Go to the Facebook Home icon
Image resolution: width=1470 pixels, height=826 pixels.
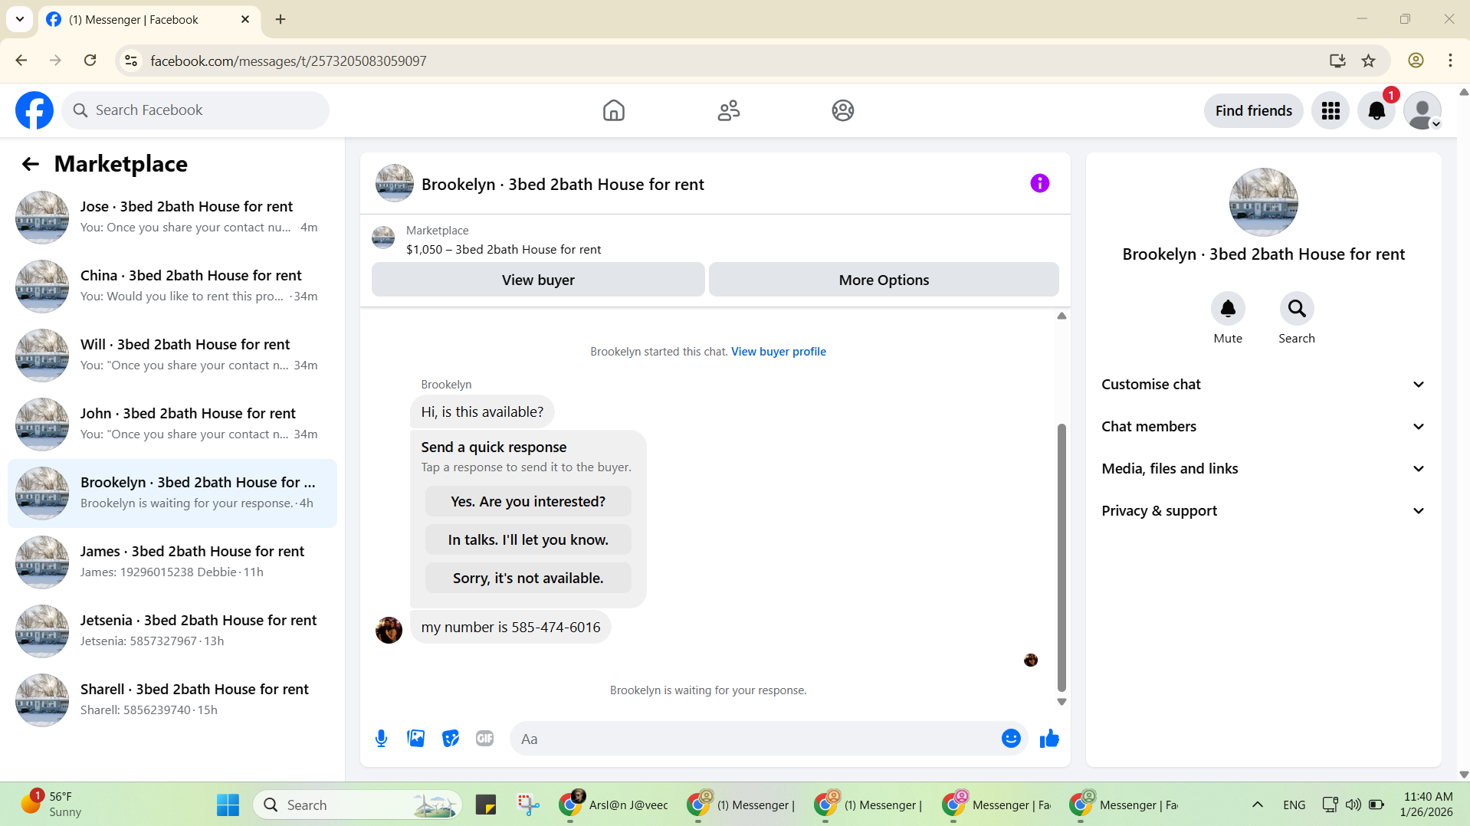click(613, 110)
